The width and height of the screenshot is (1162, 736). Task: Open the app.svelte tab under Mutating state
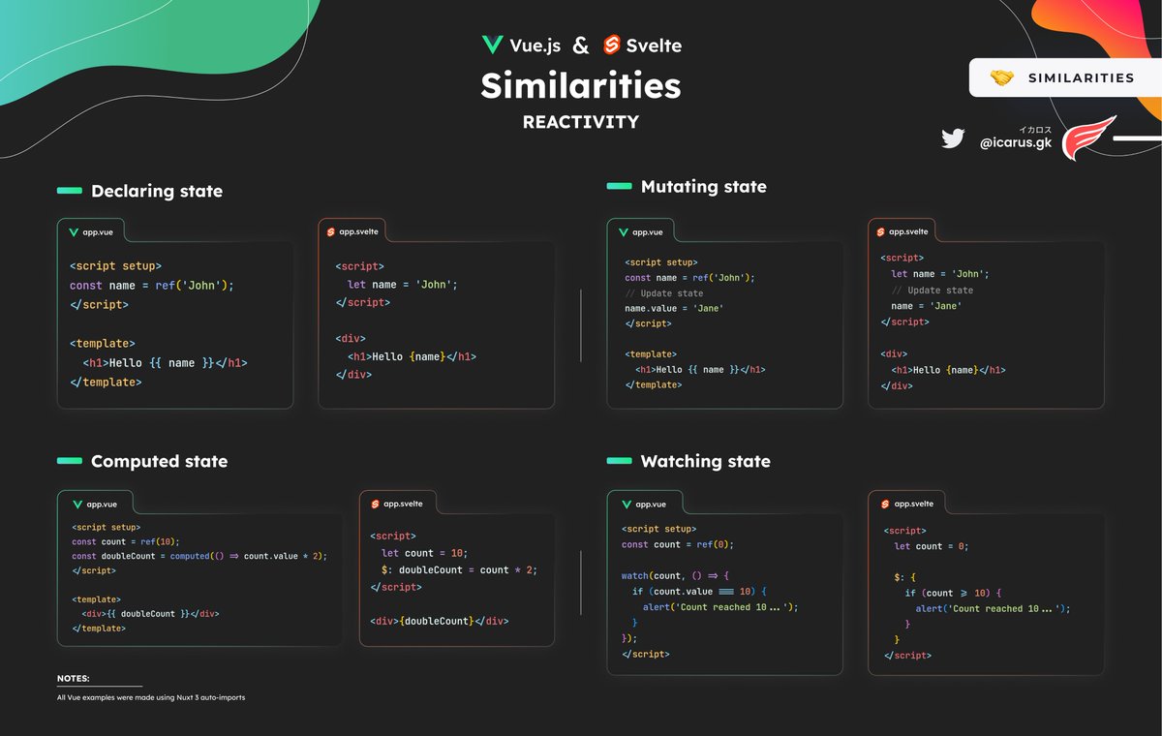(903, 232)
